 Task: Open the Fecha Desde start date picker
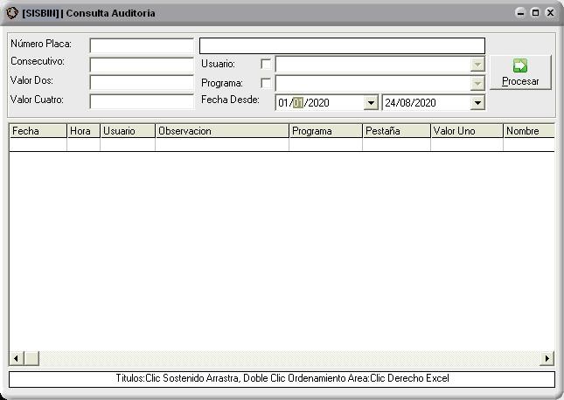click(x=371, y=103)
